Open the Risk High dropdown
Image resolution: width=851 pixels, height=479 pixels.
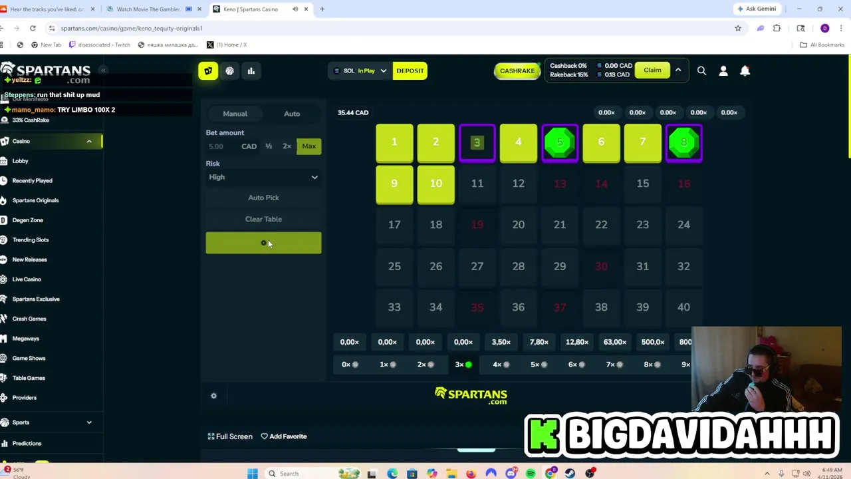[x=263, y=177]
